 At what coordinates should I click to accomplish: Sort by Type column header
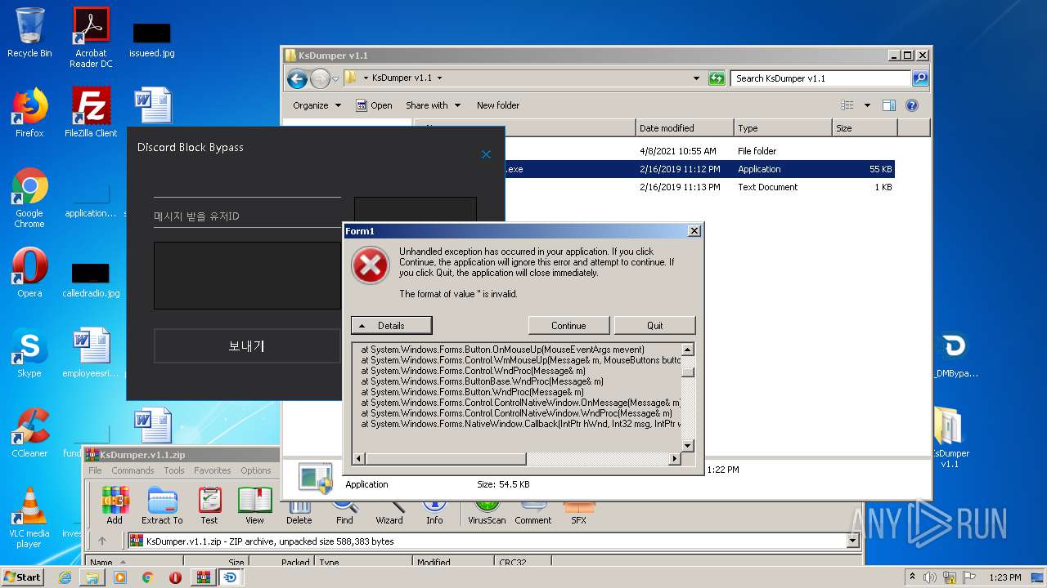(783, 128)
